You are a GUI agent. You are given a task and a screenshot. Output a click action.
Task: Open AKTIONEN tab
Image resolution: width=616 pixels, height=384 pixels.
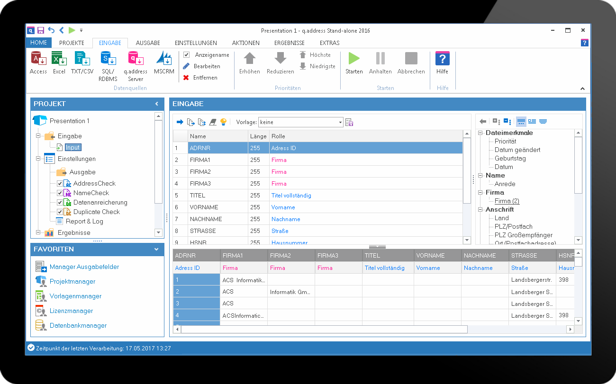(245, 43)
